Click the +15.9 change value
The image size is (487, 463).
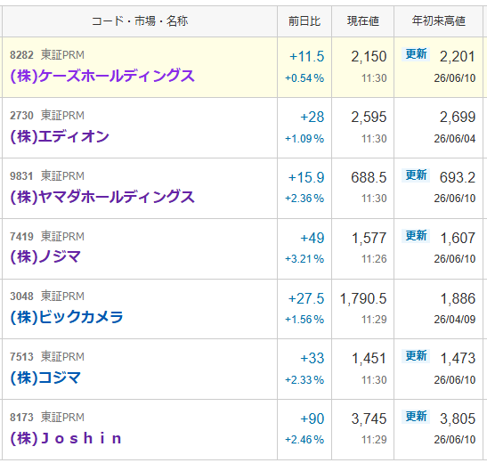point(306,178)
